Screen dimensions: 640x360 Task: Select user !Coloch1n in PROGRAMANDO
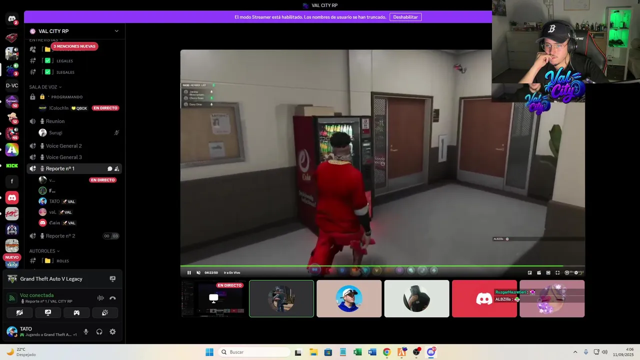coord(79,108)
